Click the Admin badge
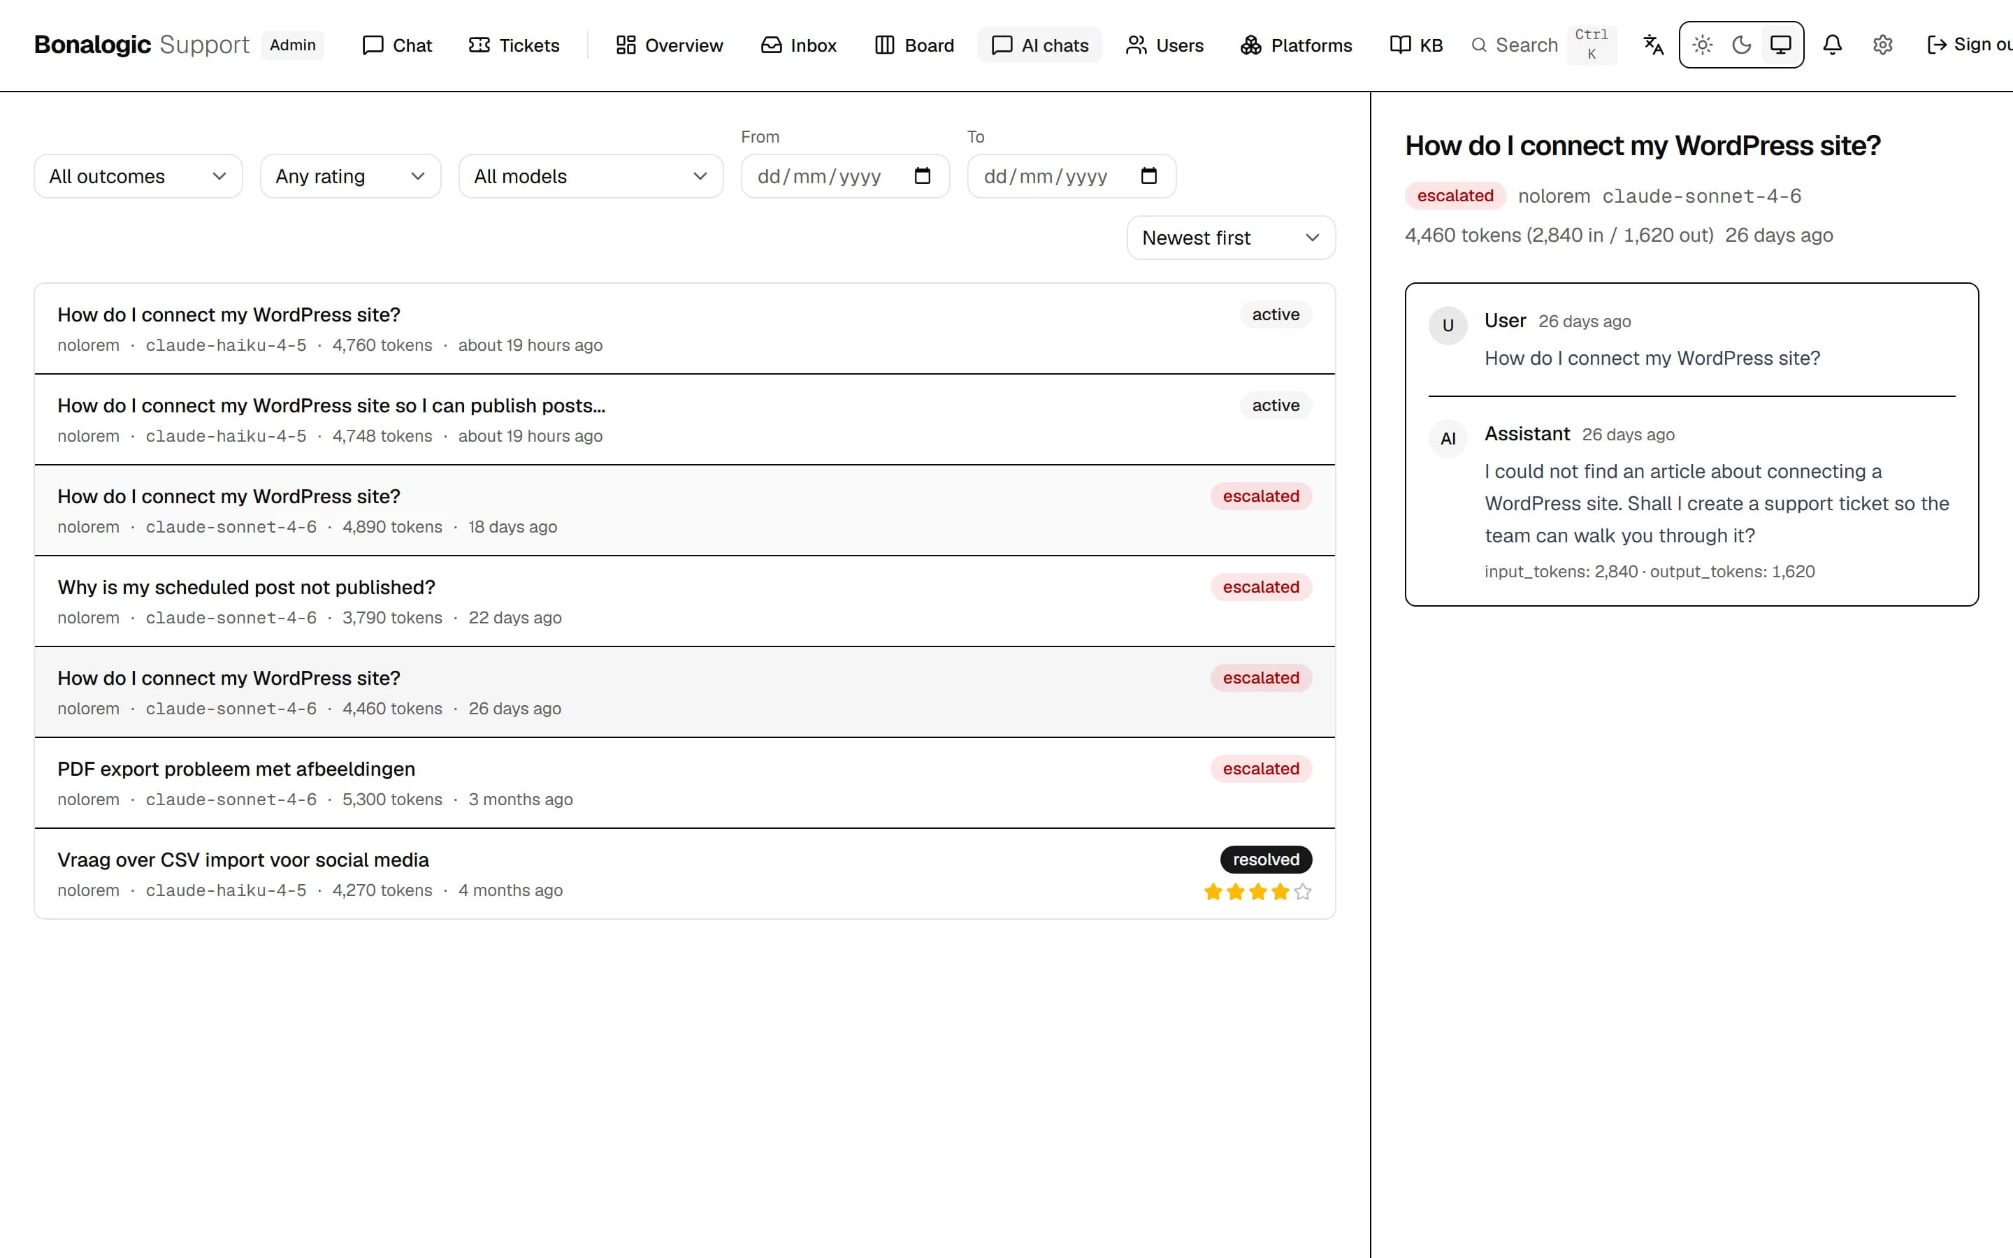The width and height of the screenshot is (2013, 1258). 292,45
